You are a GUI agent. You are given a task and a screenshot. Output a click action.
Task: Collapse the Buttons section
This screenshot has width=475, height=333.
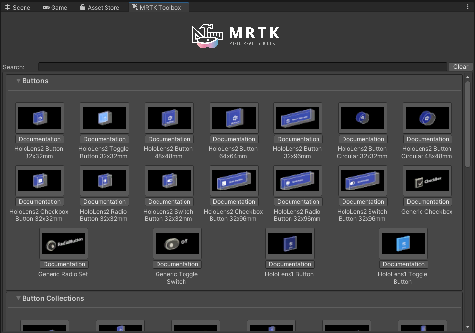tap(19, 81)
